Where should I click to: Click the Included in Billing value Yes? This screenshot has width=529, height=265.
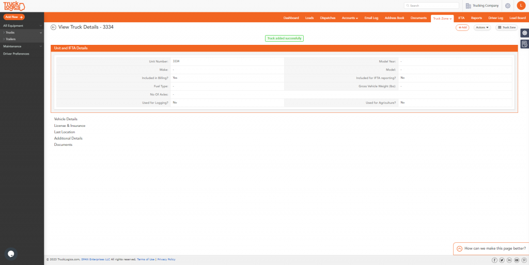pos(175,78)
